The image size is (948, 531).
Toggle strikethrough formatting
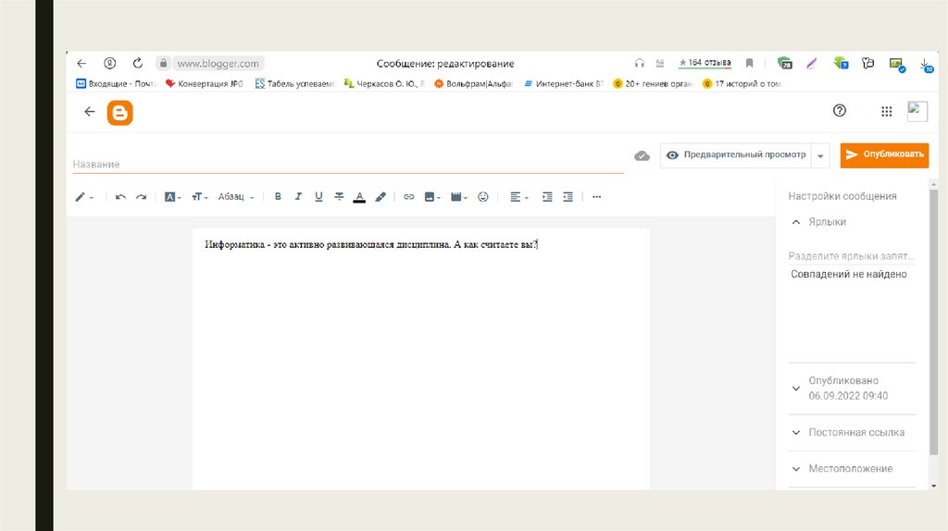(x=339, y=197)
